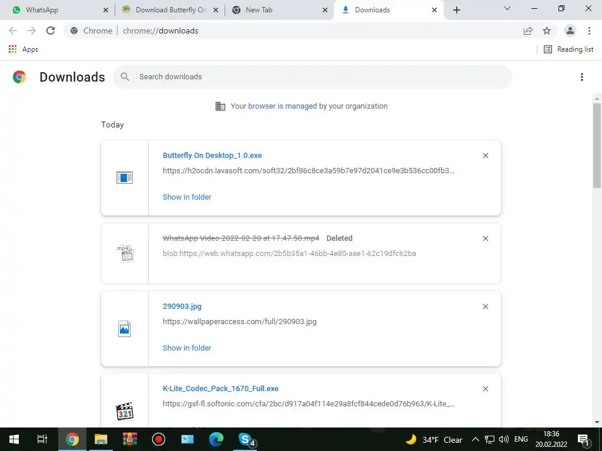Click the page scrollbar thumb
This screenshot has height=451, width=602.
(597, 146)
